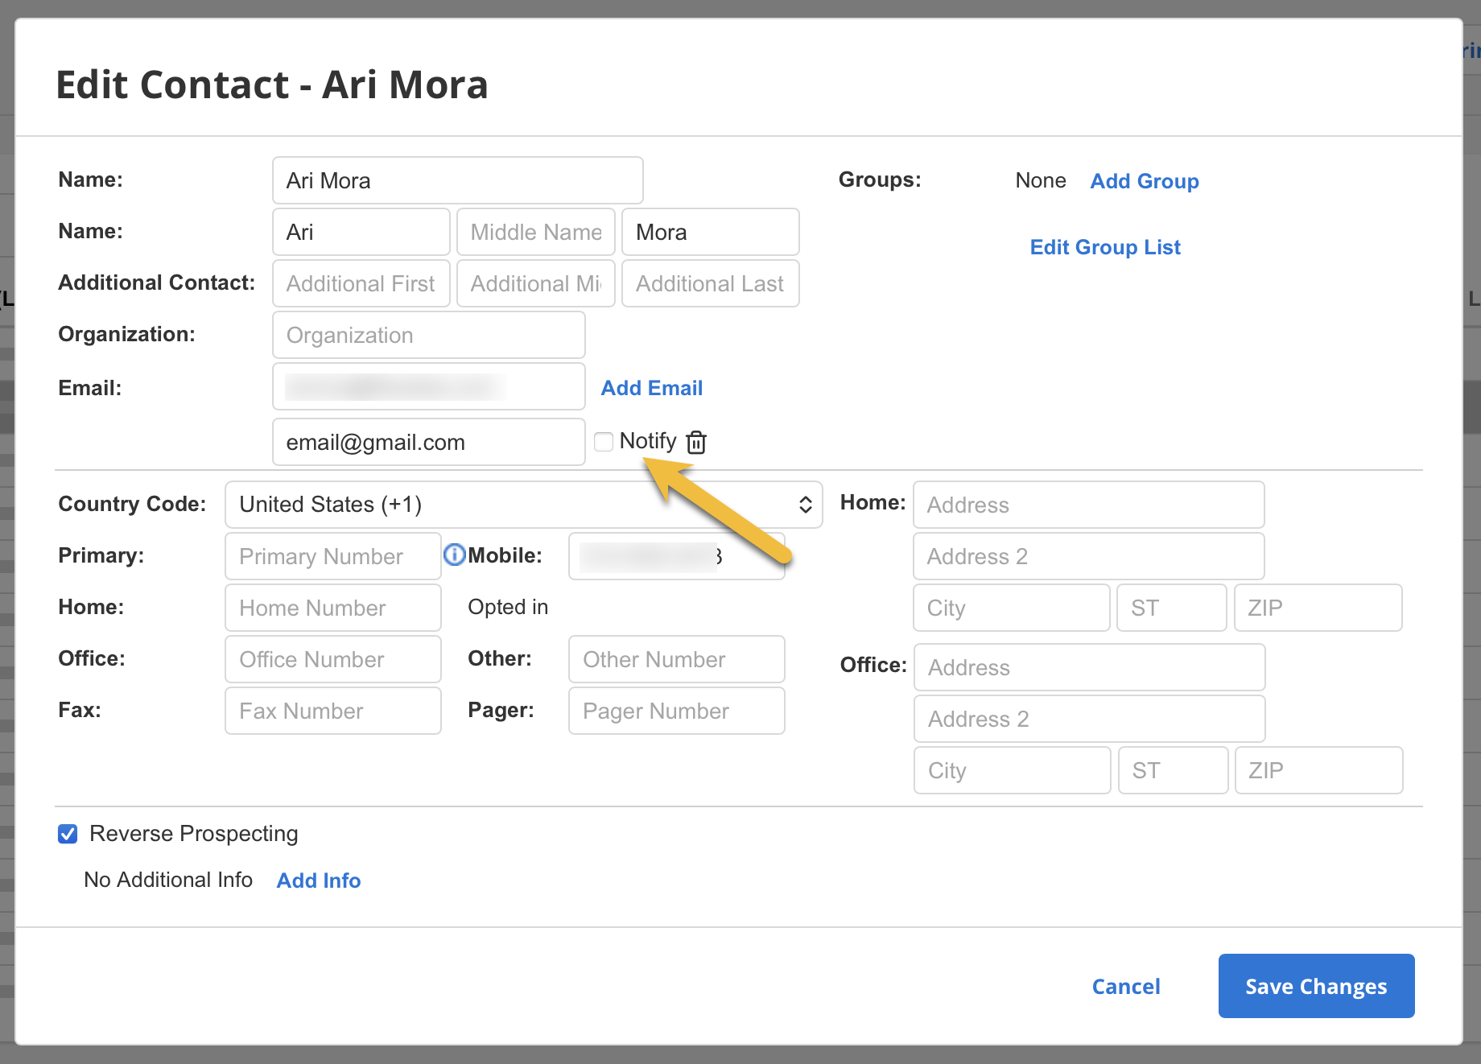Click the Home Address field
Viewport: 1481px width, 1064px height.
point(1089,505)
